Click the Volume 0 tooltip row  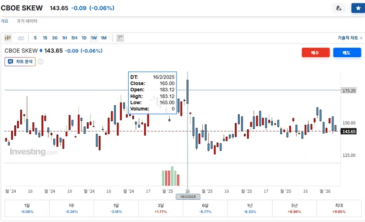point(152,109)
